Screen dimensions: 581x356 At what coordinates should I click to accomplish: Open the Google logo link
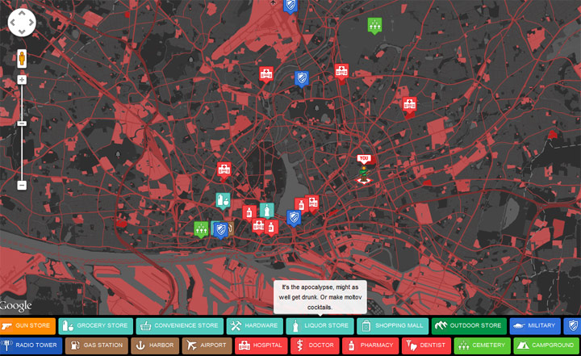pos(16,306)
